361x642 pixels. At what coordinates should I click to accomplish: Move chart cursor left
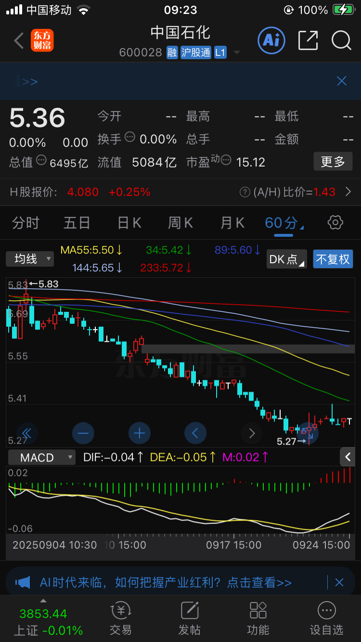(x=195, y=434)
